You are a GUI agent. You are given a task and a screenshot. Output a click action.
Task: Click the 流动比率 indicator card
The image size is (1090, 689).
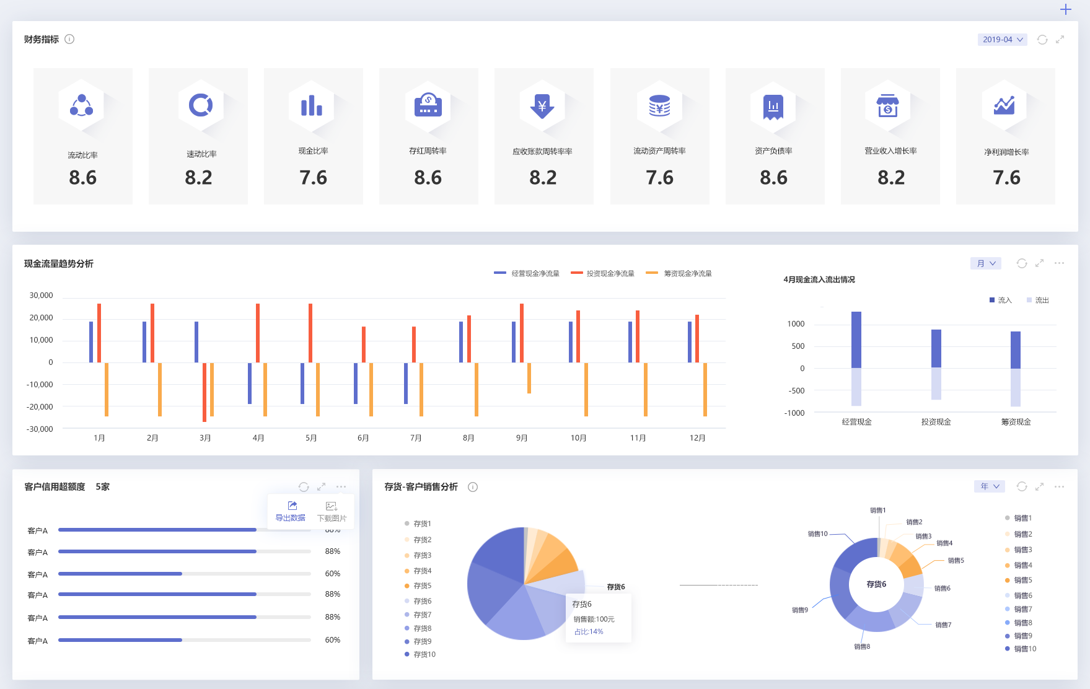coord(83,136)
